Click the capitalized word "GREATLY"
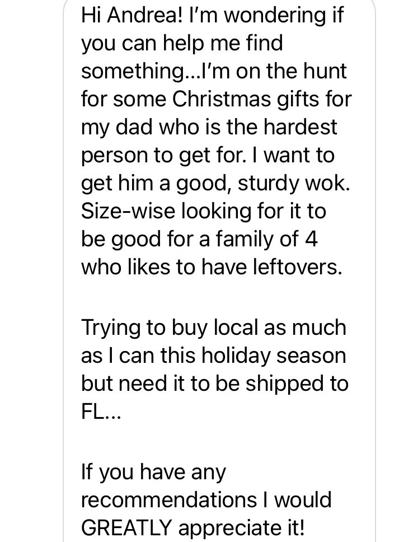413x542 pixels. 127,527
